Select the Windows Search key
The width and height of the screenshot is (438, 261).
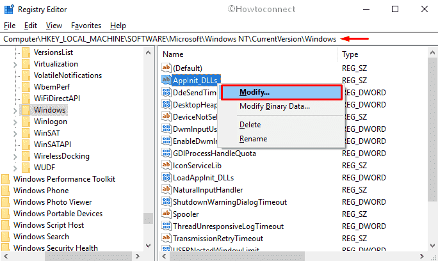pos(41,237)
